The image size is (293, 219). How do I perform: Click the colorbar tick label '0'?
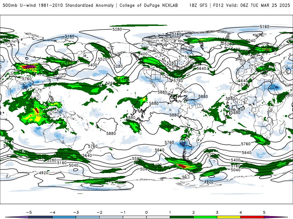[146, 212]
